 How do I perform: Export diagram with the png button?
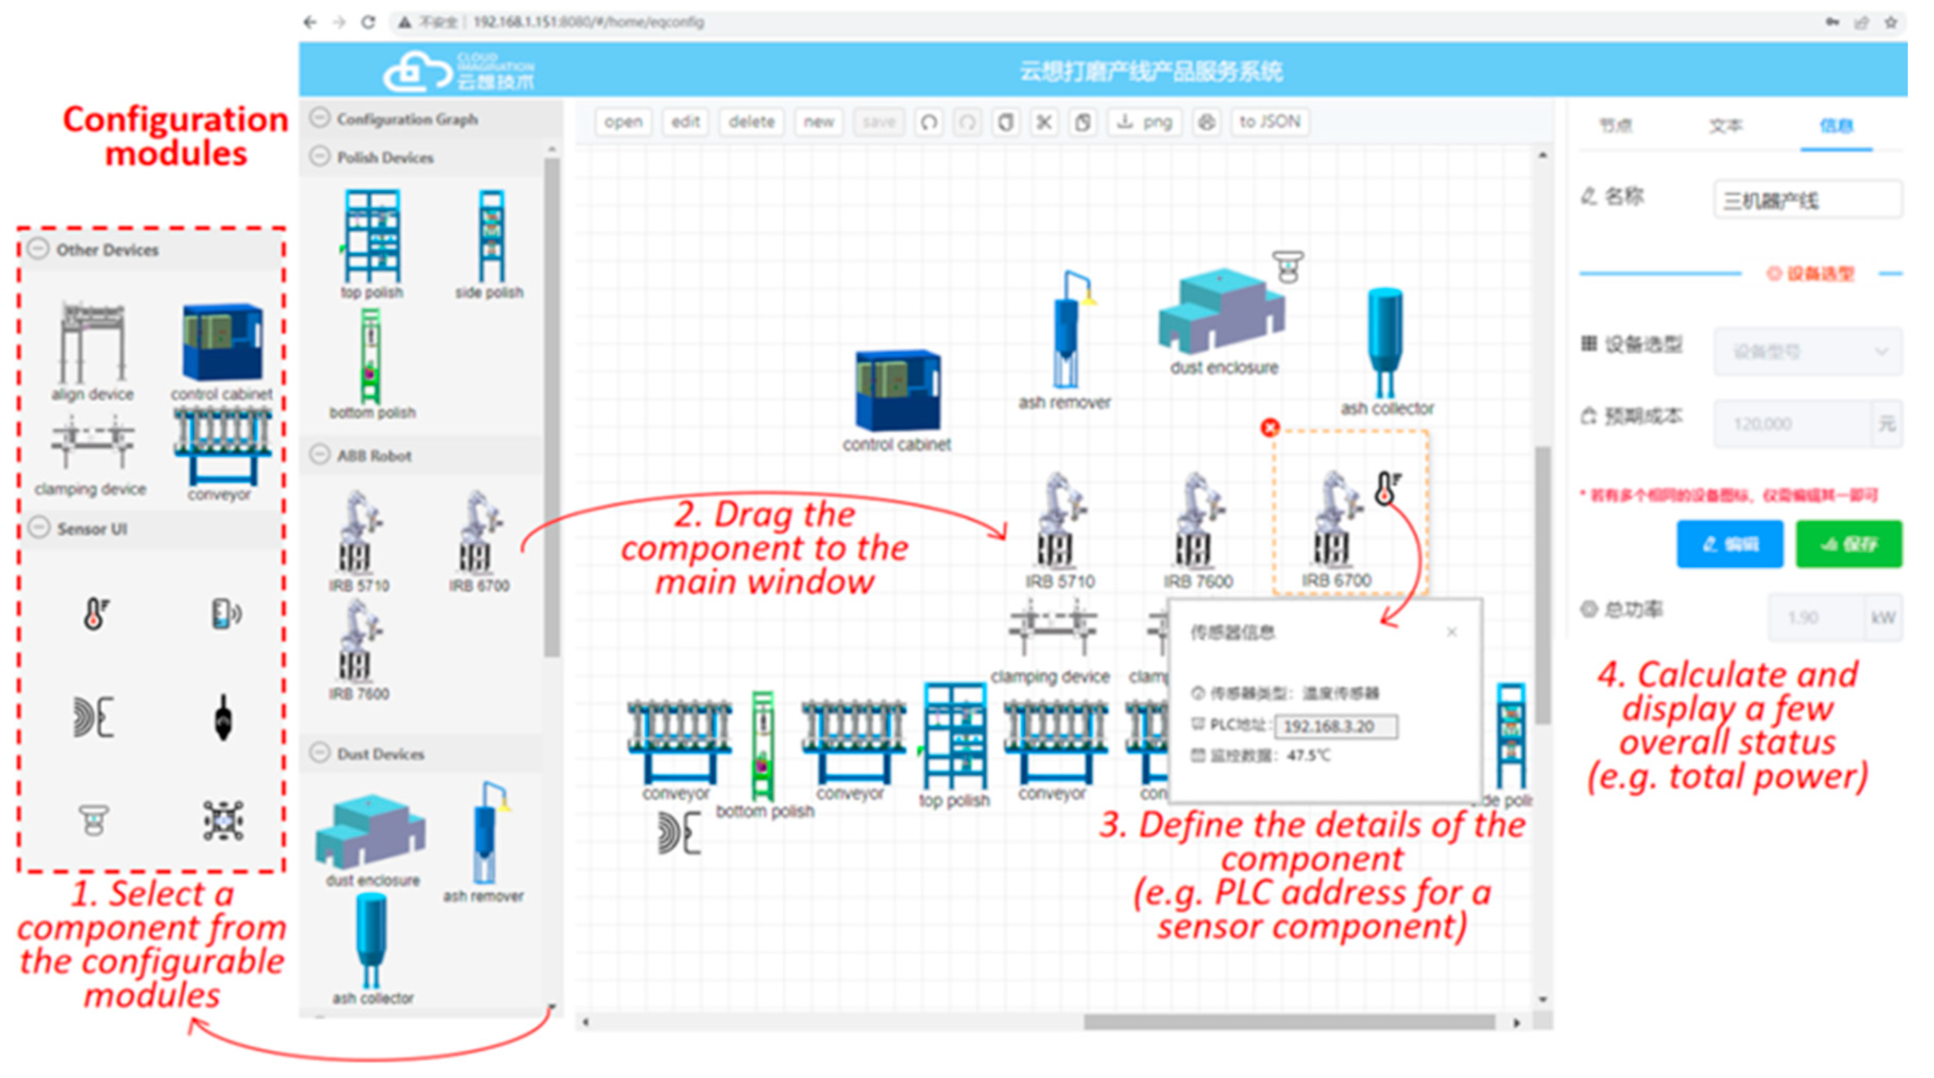(1144, 121)
